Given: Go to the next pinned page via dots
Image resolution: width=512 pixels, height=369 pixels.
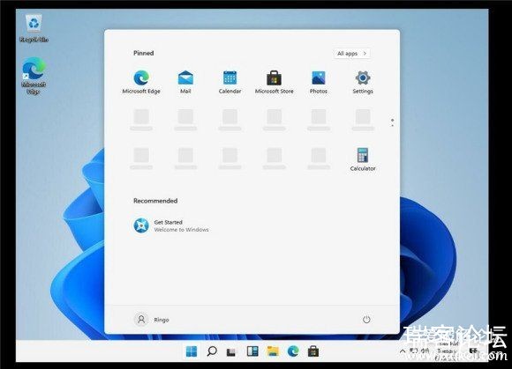Looking at the screenshot, I should tap(392, 125).
